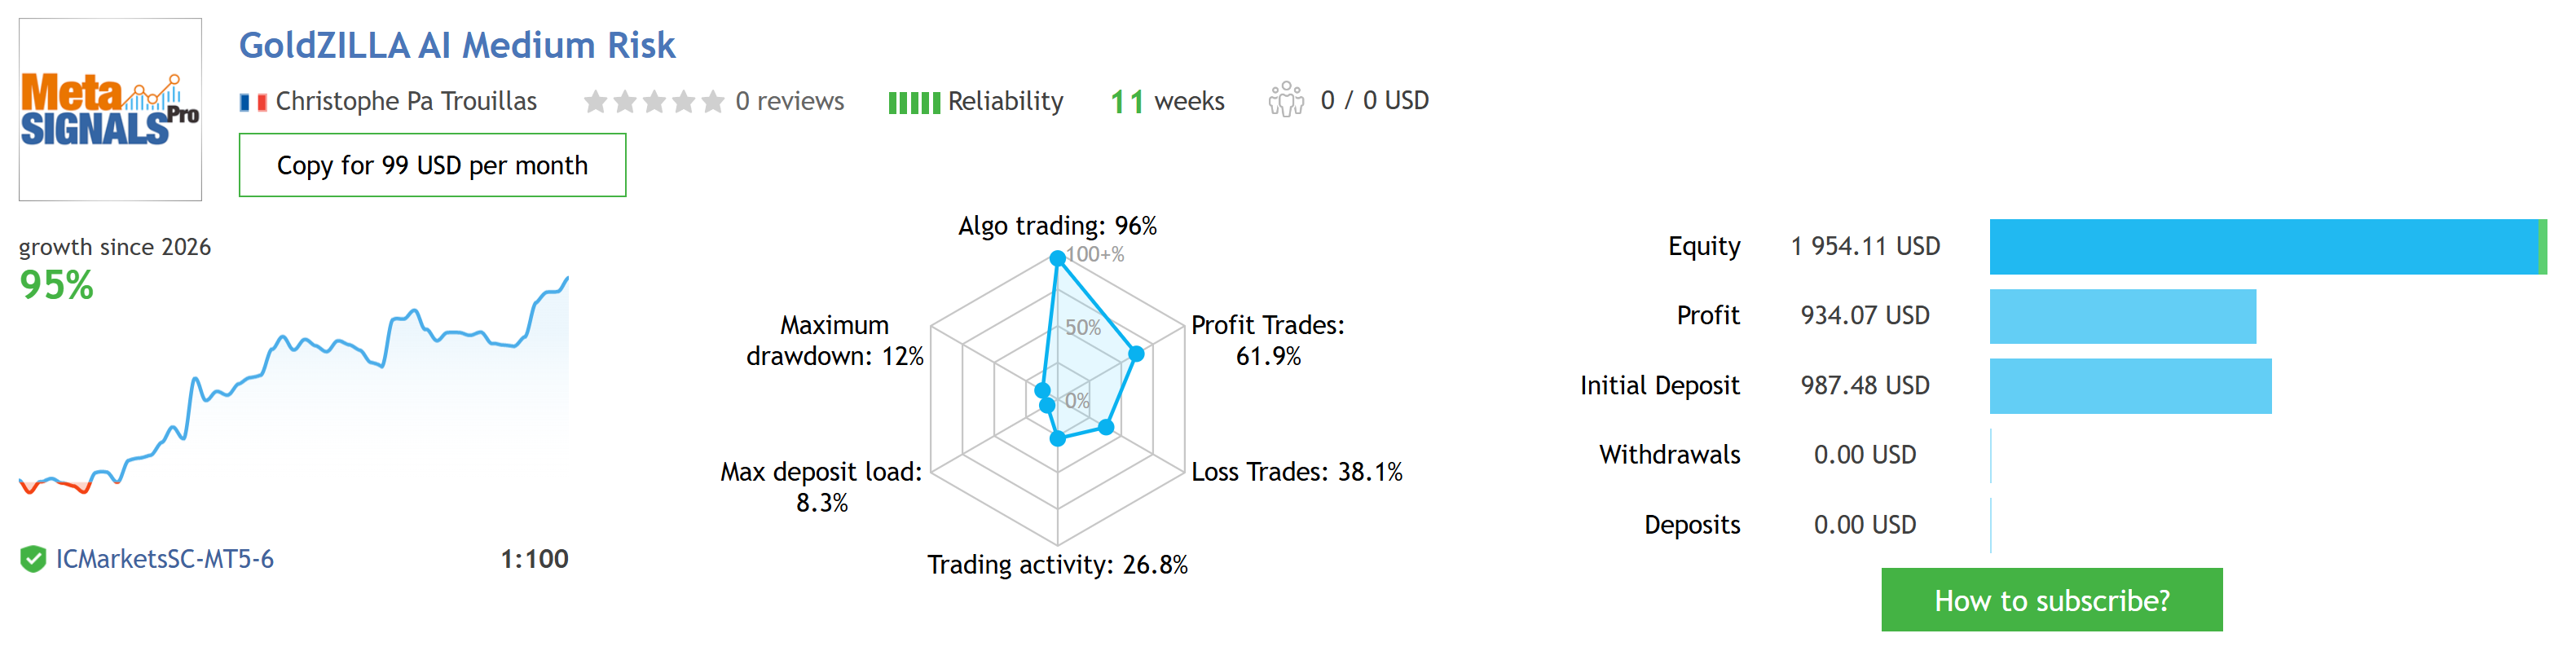Click the five-star rating icons
This screenshot has height=651, width=2576.
(x=653, y=102)
